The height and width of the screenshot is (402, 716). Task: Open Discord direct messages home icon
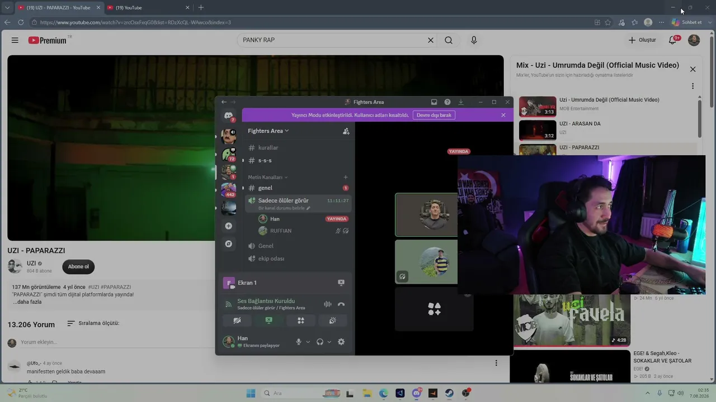pyautogui.click(x=228, y=116)
